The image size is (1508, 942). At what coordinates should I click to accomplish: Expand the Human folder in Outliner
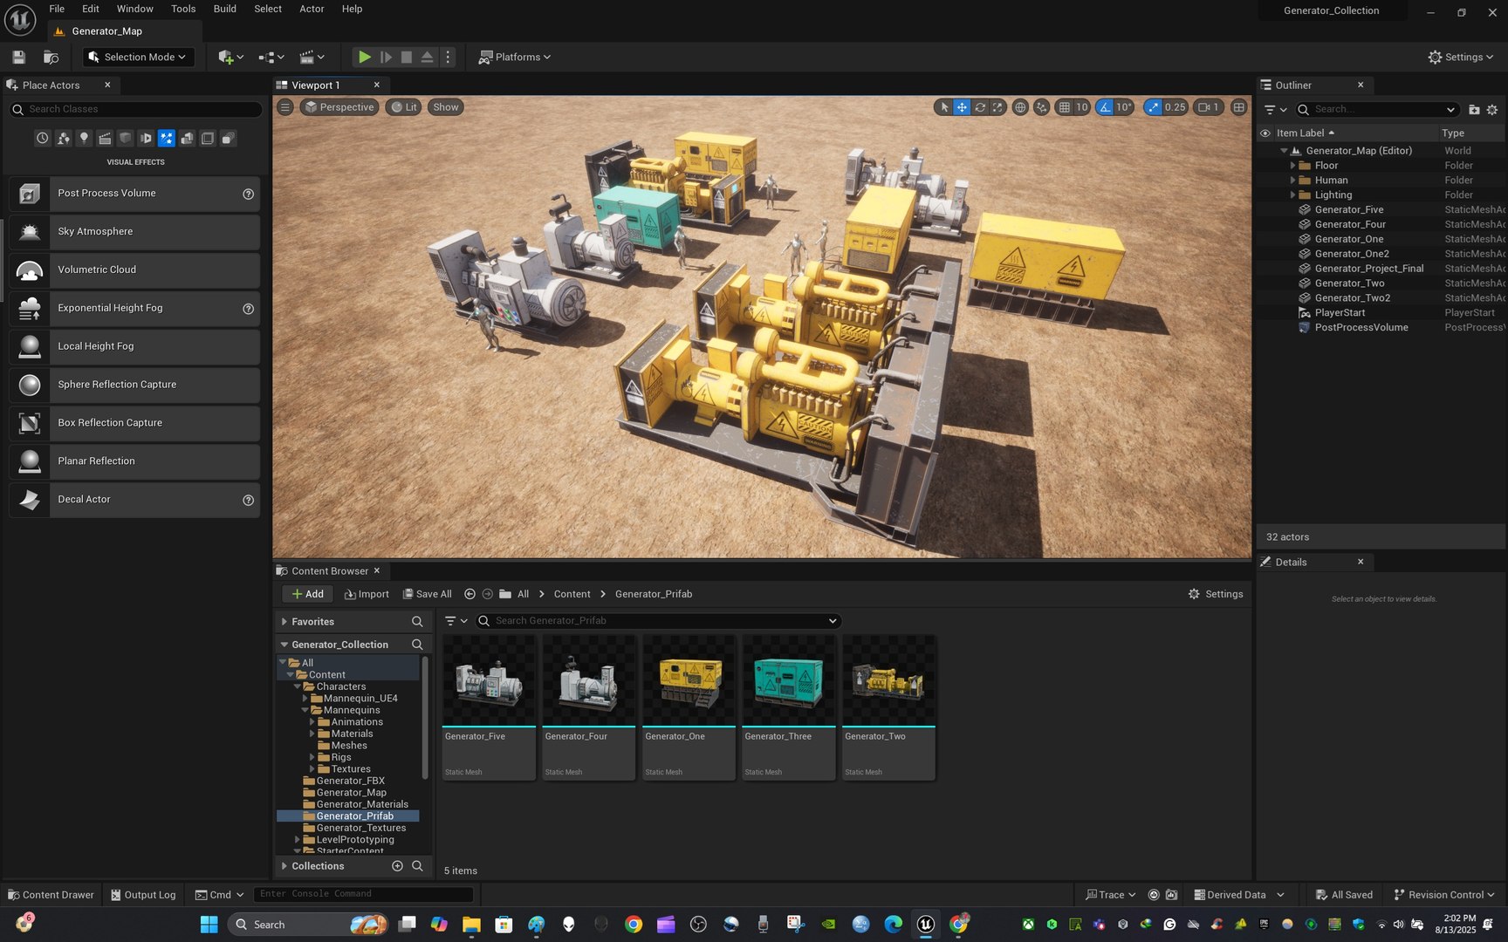coord(1292,181)
